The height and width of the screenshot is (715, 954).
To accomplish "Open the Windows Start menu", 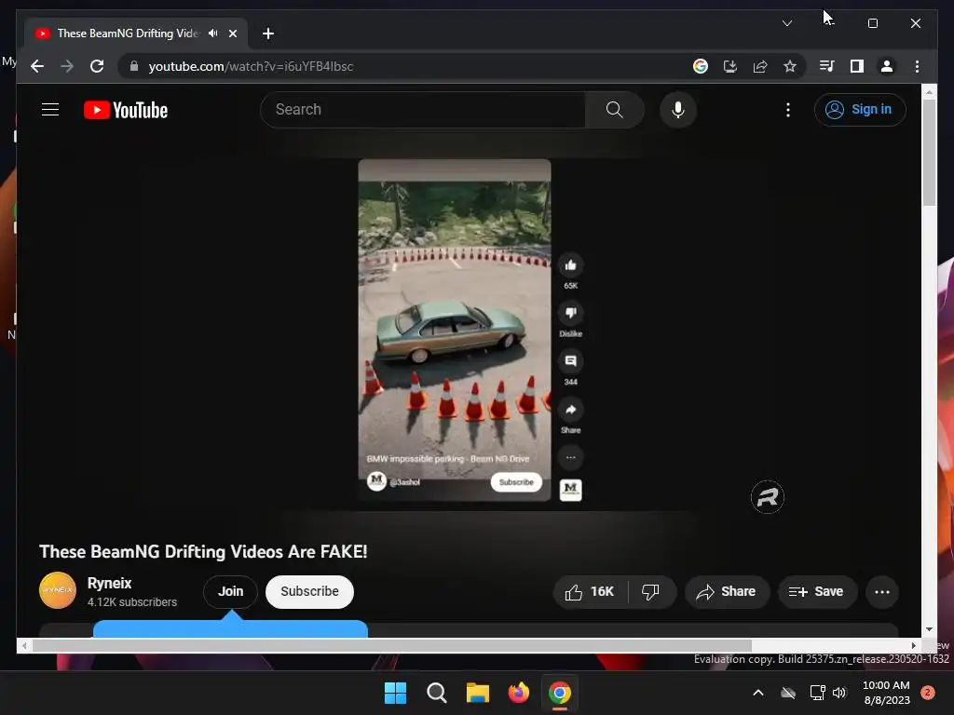I will [395, 693].
